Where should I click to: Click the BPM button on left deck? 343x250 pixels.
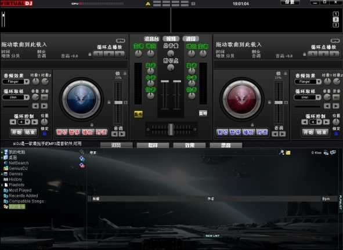tap(121, 41)
